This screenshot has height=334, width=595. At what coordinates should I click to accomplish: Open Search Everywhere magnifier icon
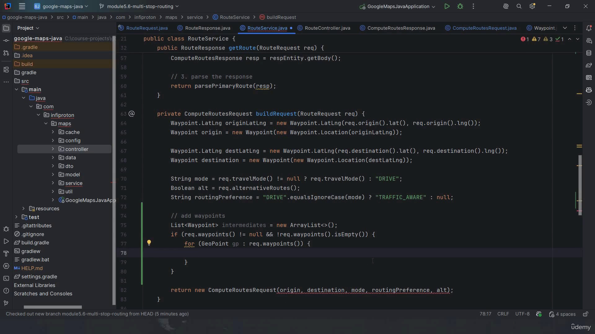coord(519,6)
